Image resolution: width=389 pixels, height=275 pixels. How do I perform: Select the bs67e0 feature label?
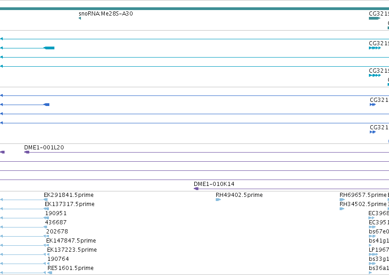379,232
